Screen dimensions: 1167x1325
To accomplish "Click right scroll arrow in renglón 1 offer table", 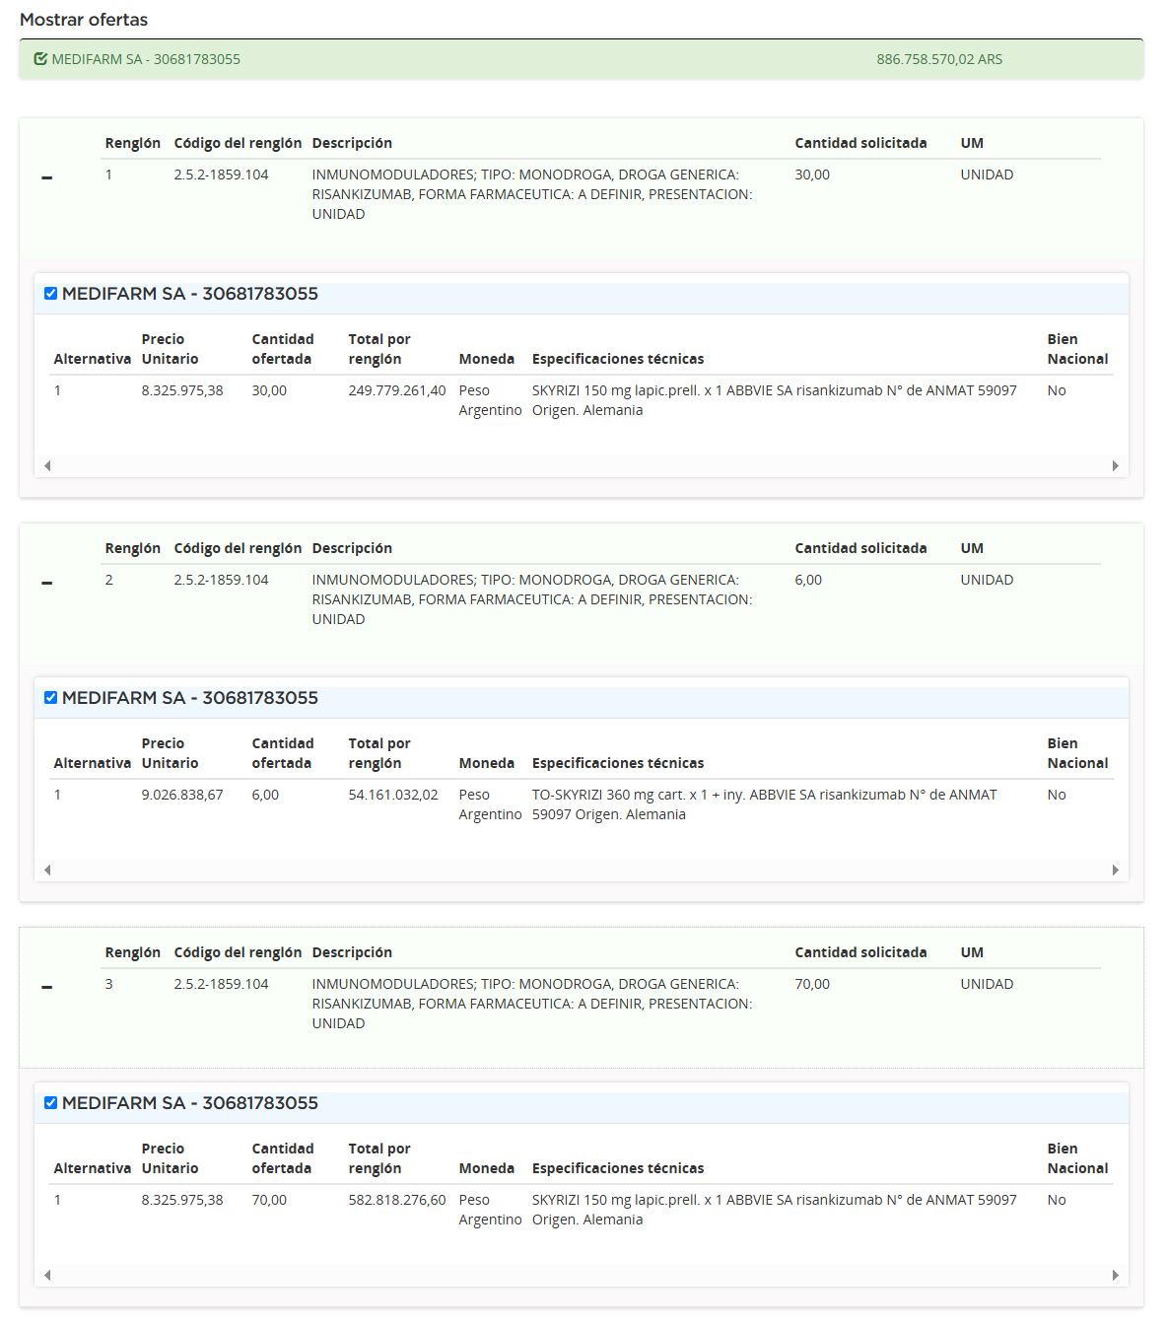I will coord(1116,465).
